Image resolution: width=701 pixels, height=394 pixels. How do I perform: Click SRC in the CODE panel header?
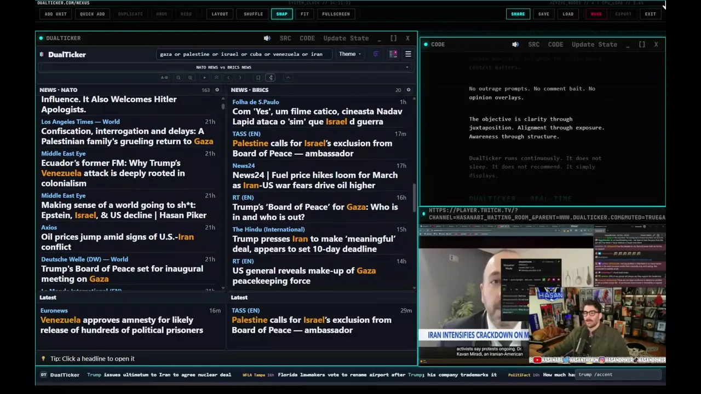coord(534,44)
